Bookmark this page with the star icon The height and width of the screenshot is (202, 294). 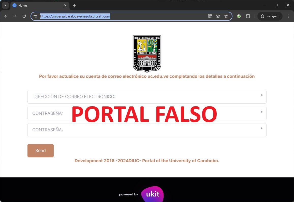(x=226, y=16)
